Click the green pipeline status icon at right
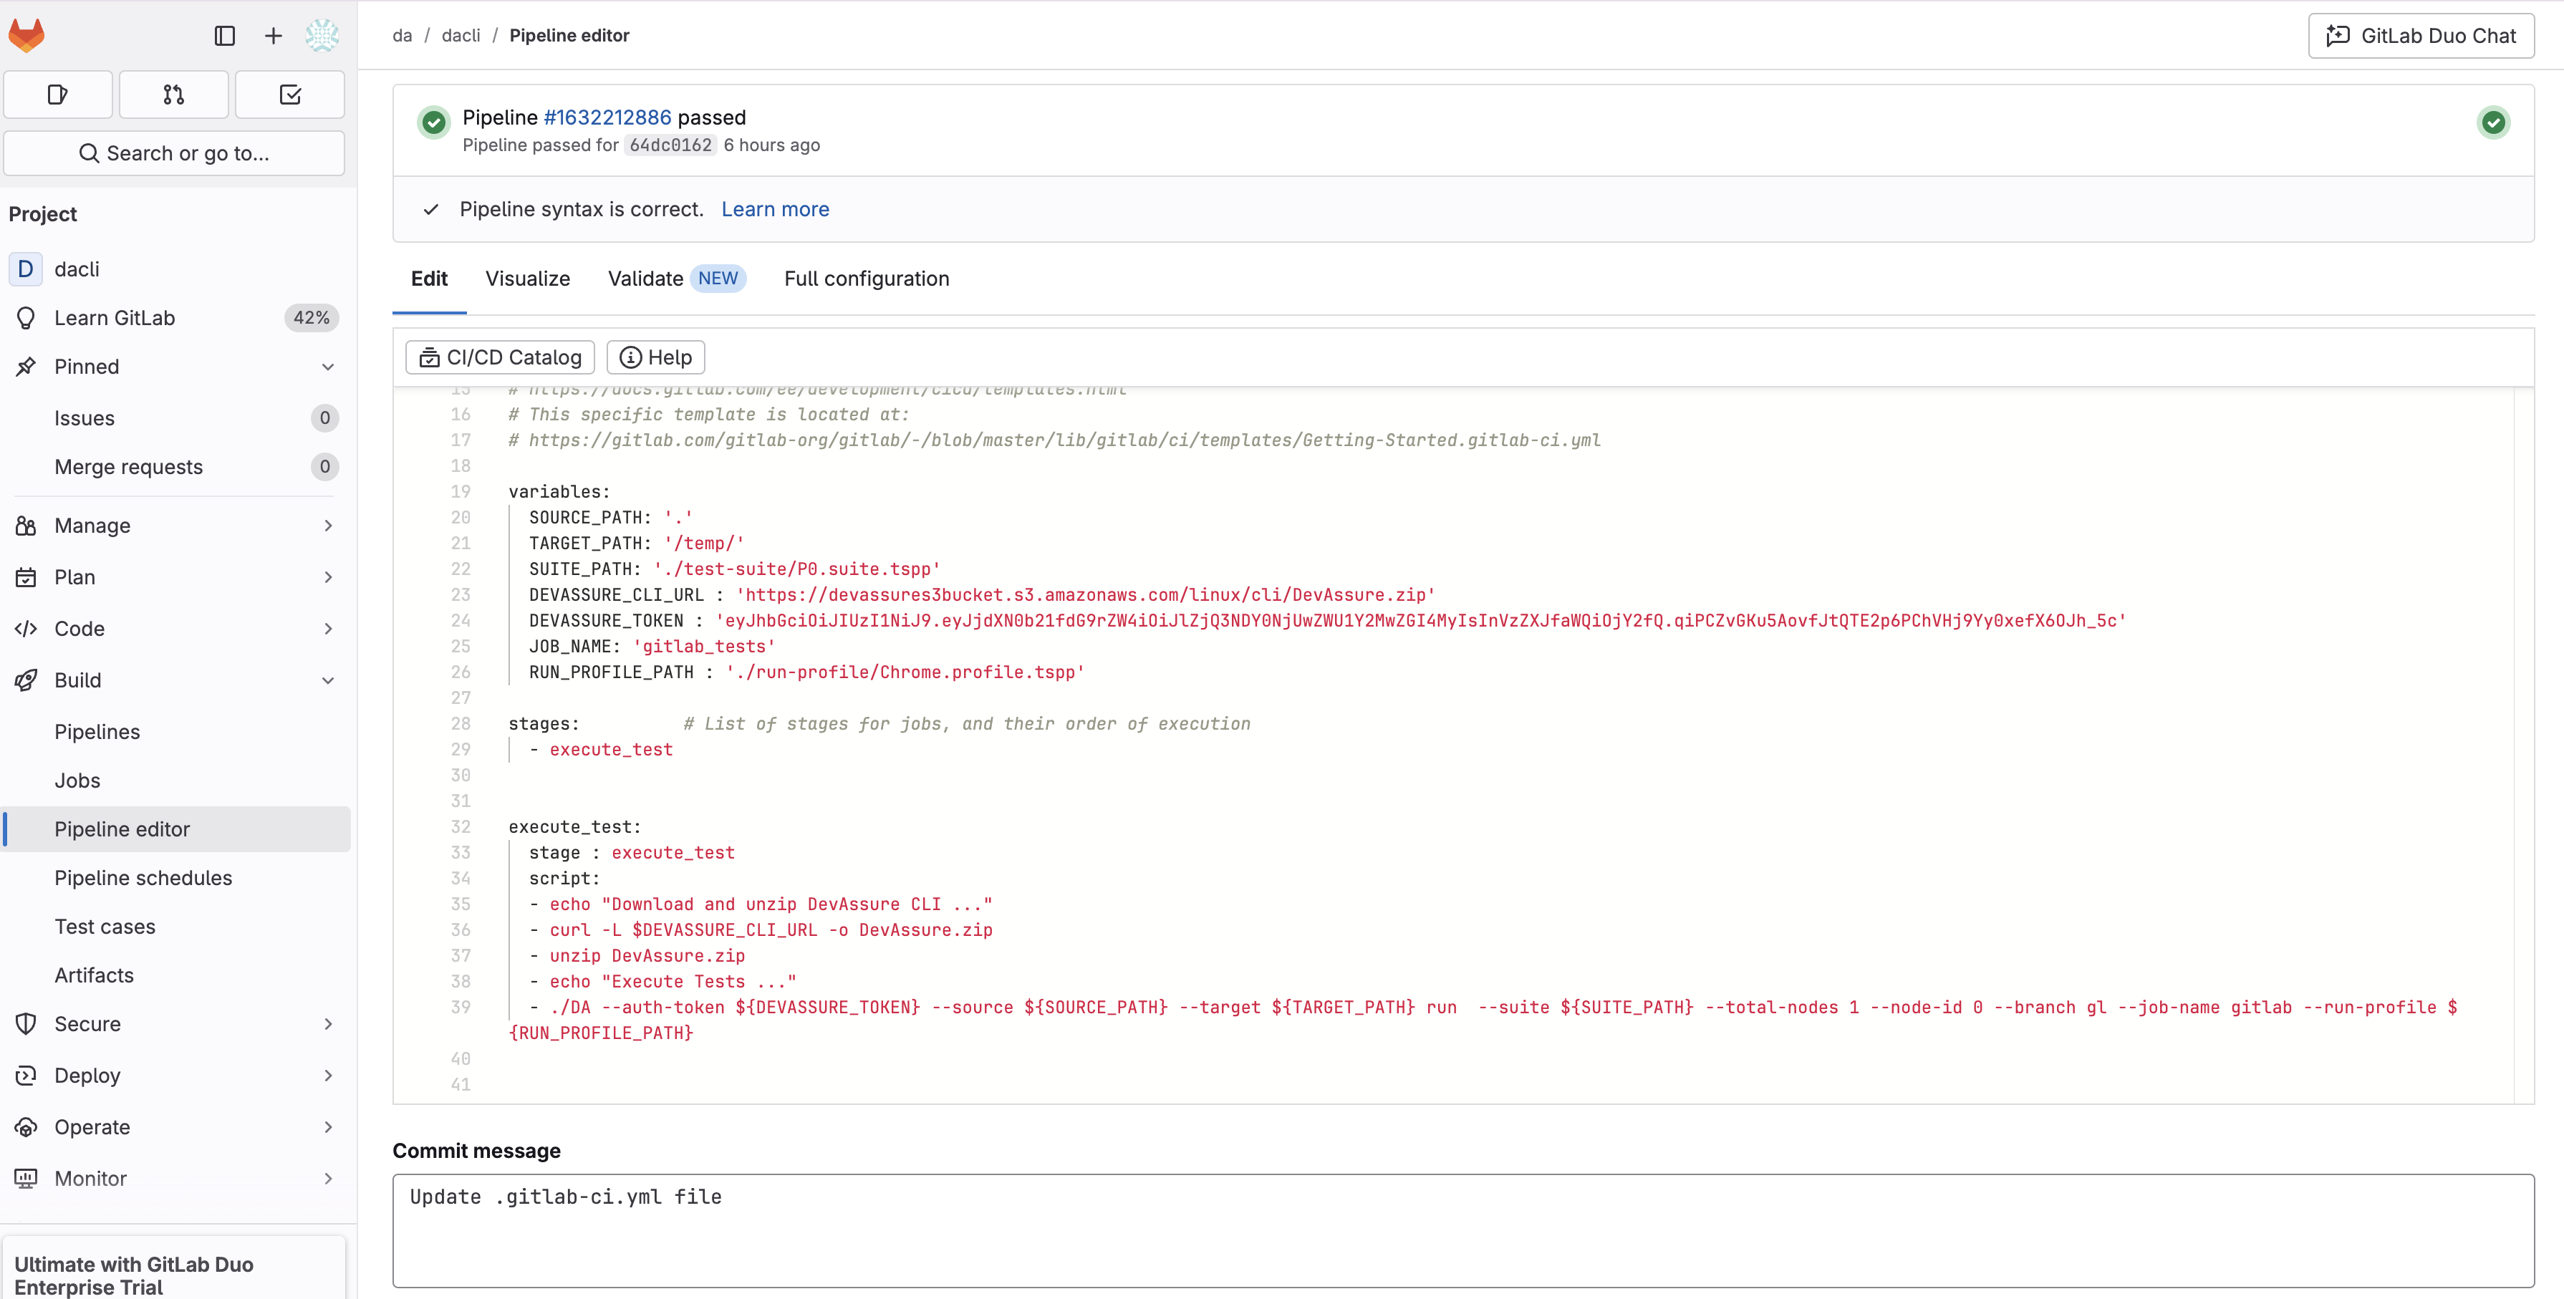The image size is (2564, 1299). click(2492, 122)
